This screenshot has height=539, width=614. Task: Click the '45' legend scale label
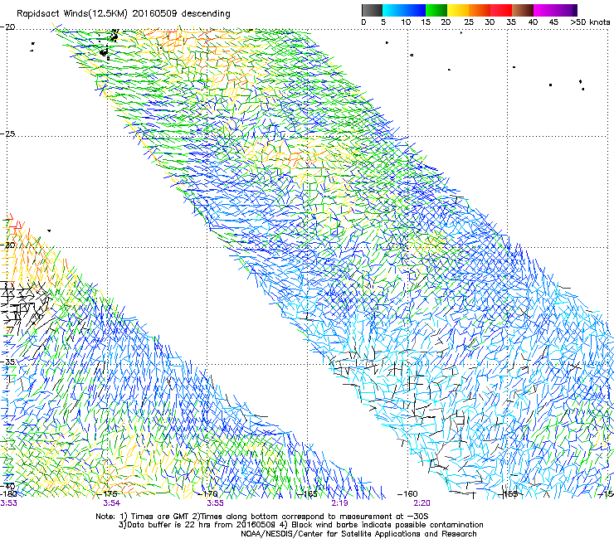(553, 22)
